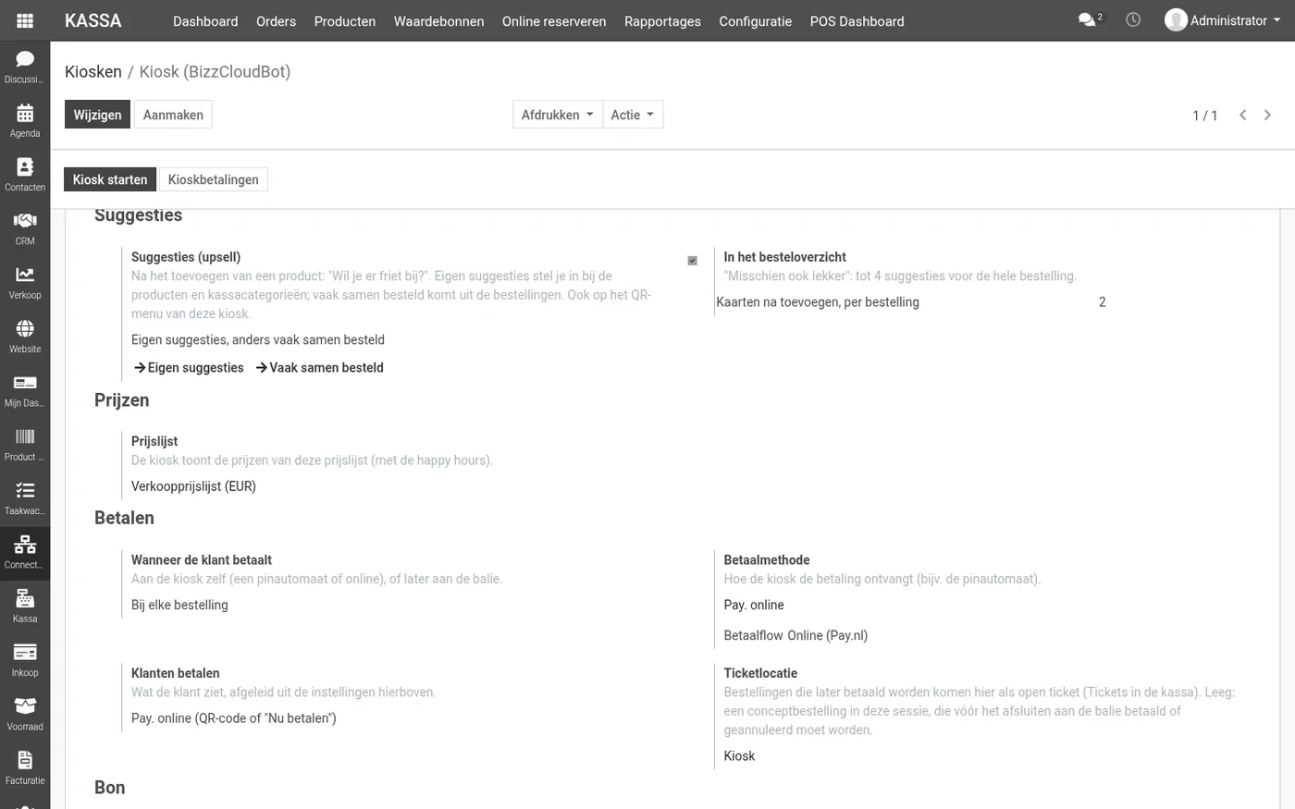Open the Voorraad box icon

(x=25, y=715)
